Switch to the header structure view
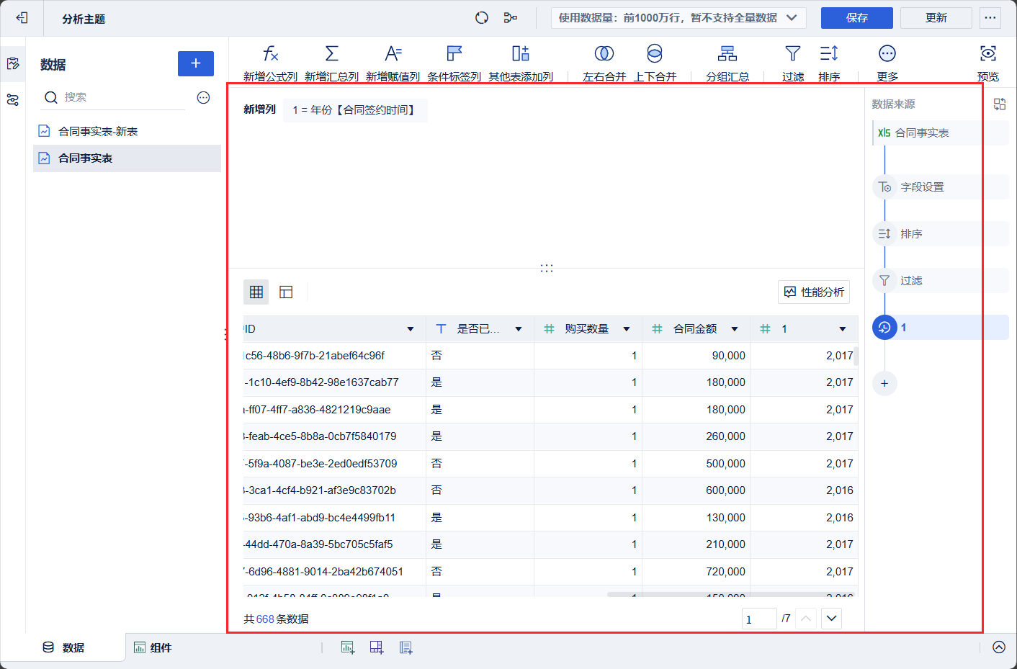1017x669 pixels. (286, 292)
